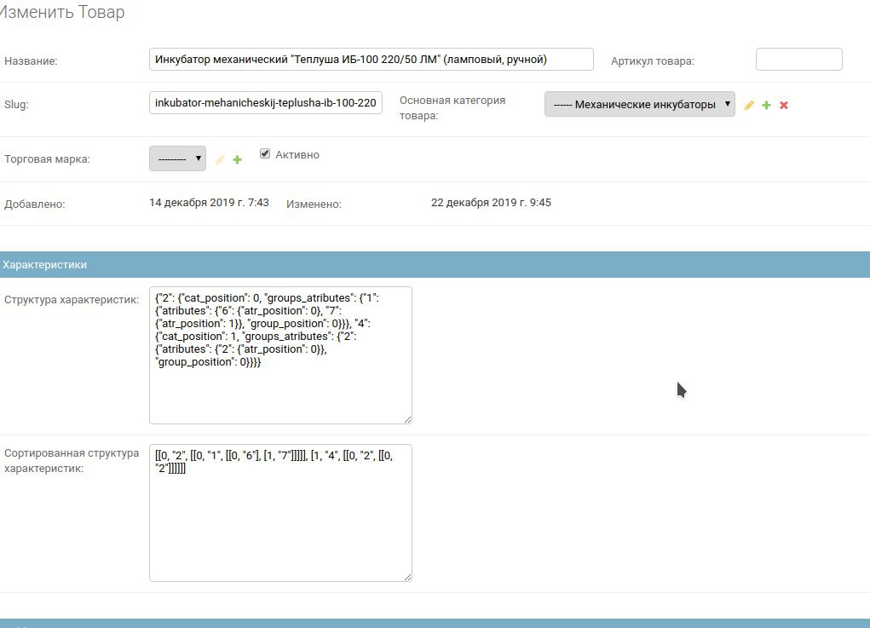870x628 pixels.
Task: Grab resize handle of Структура характеристик textarea
Action: [408, 419]
